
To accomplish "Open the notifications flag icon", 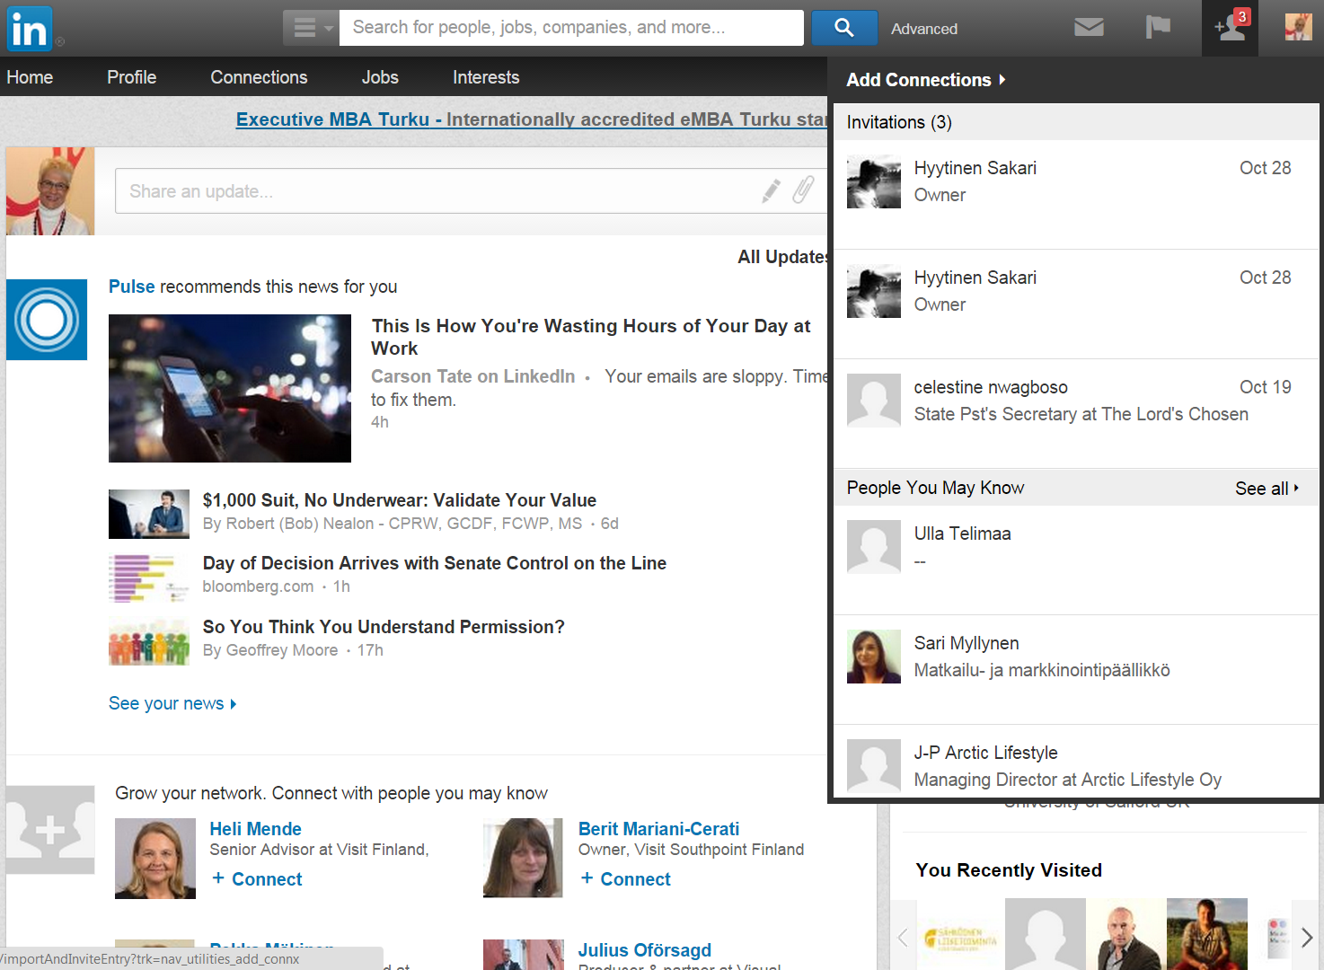I will click(1158, 28).
